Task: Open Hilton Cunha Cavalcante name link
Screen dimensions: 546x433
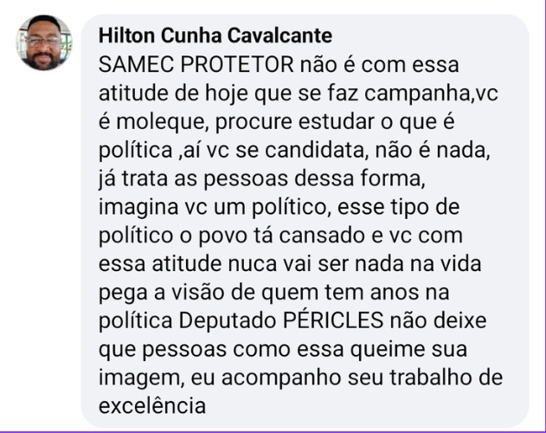Action: (x=215, y=36)
